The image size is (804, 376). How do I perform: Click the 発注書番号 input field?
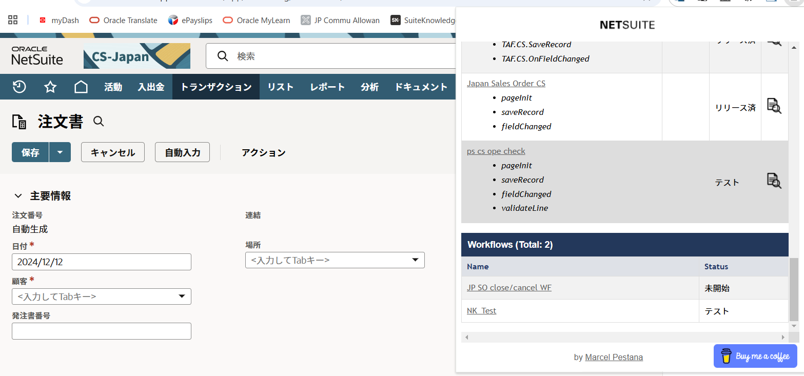pyautogui.click(x=102, y=331)
